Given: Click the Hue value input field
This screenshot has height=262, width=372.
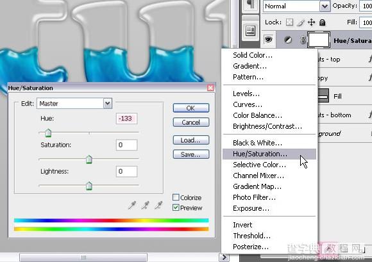Looking at the screenshot, I should click(x=126, y=119).
